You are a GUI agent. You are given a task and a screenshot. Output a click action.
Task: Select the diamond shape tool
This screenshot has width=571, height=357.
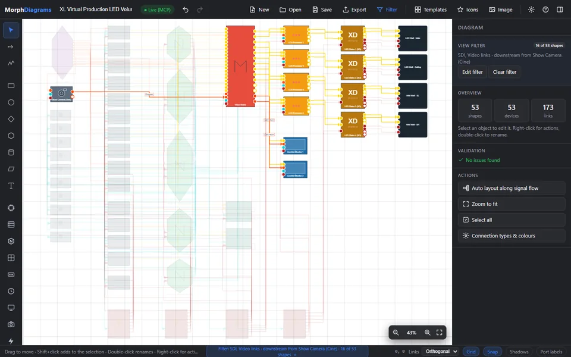click(x=11, y=119)
